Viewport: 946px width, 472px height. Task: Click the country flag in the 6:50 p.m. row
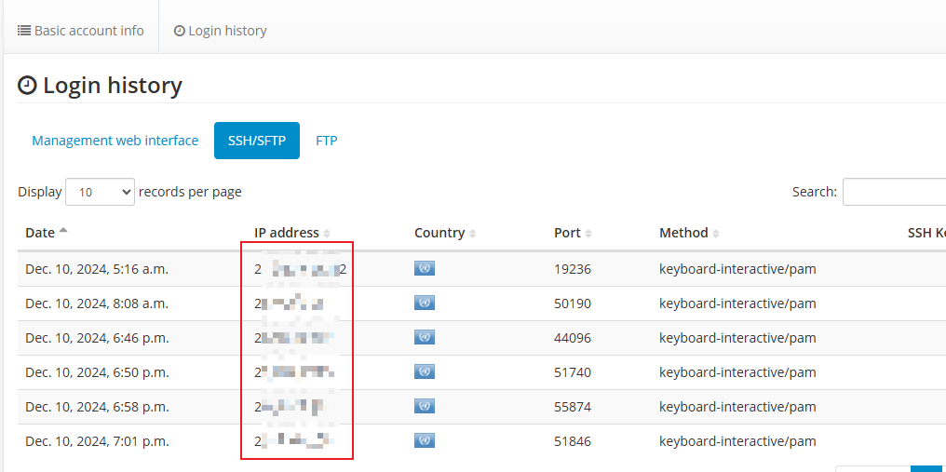pos(425,372)
